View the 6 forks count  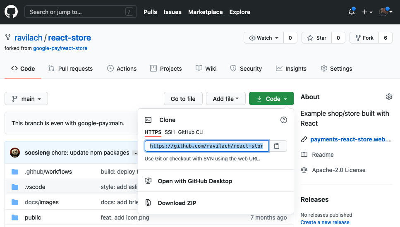click(x=386, y=38)
